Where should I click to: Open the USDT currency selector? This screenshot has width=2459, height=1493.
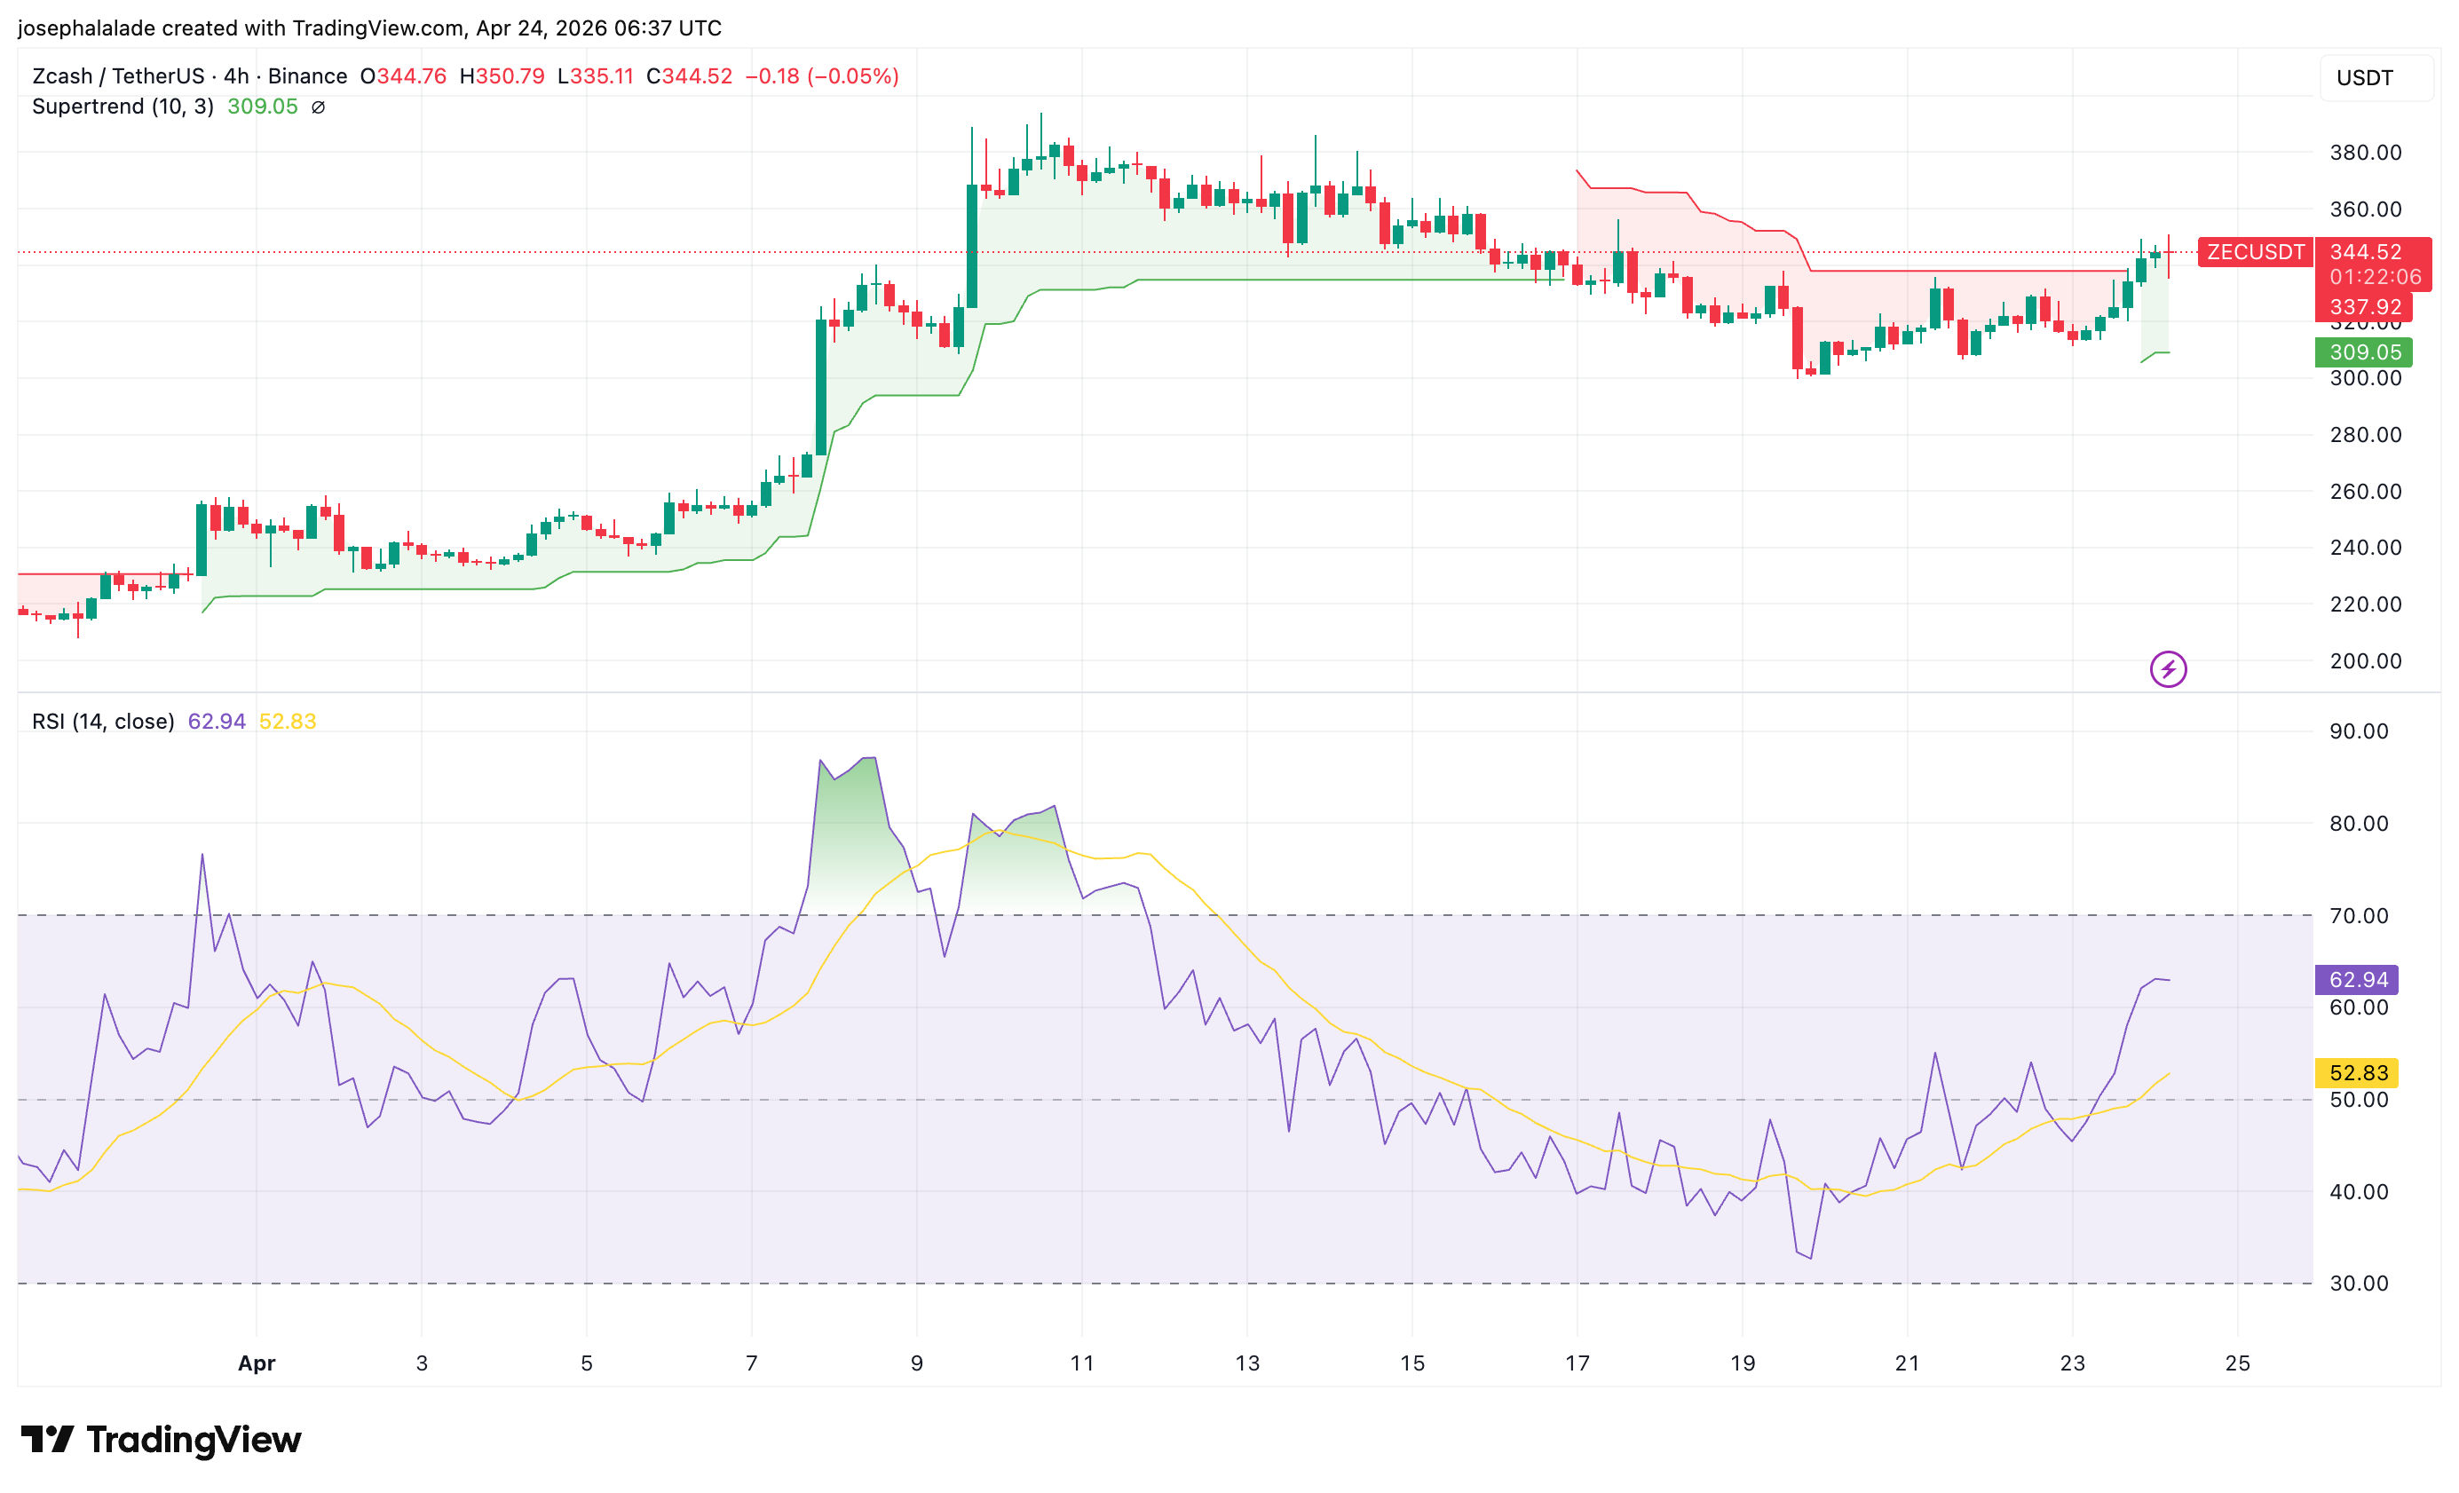click(x=2364, y=78)
